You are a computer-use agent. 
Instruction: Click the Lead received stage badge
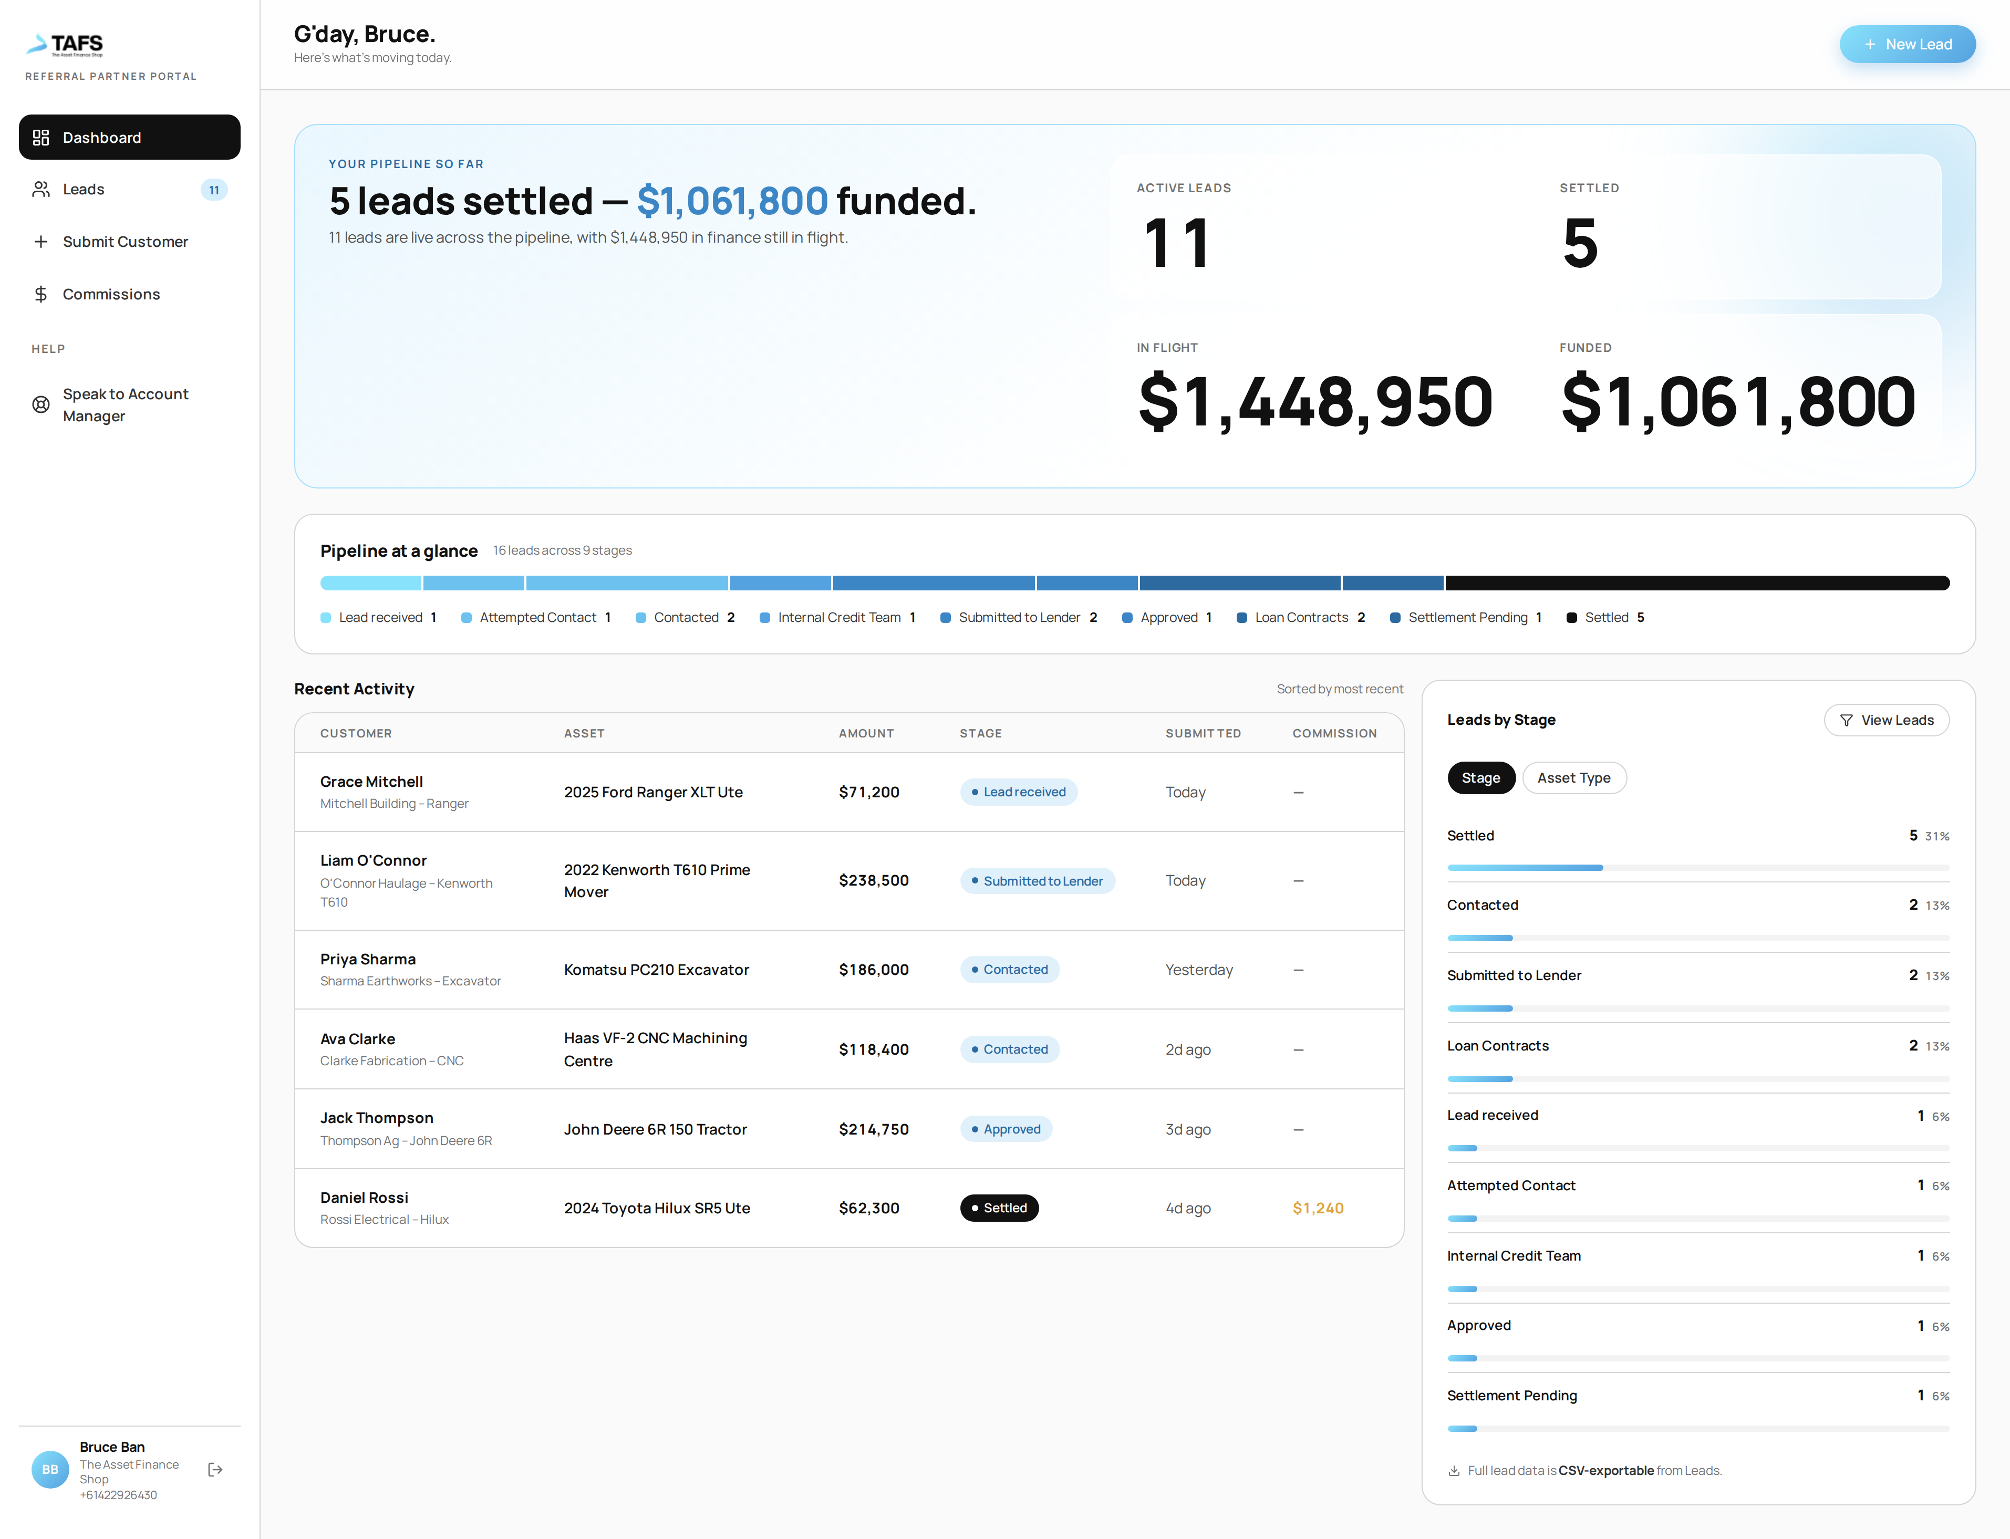[x=1019, y=793]
